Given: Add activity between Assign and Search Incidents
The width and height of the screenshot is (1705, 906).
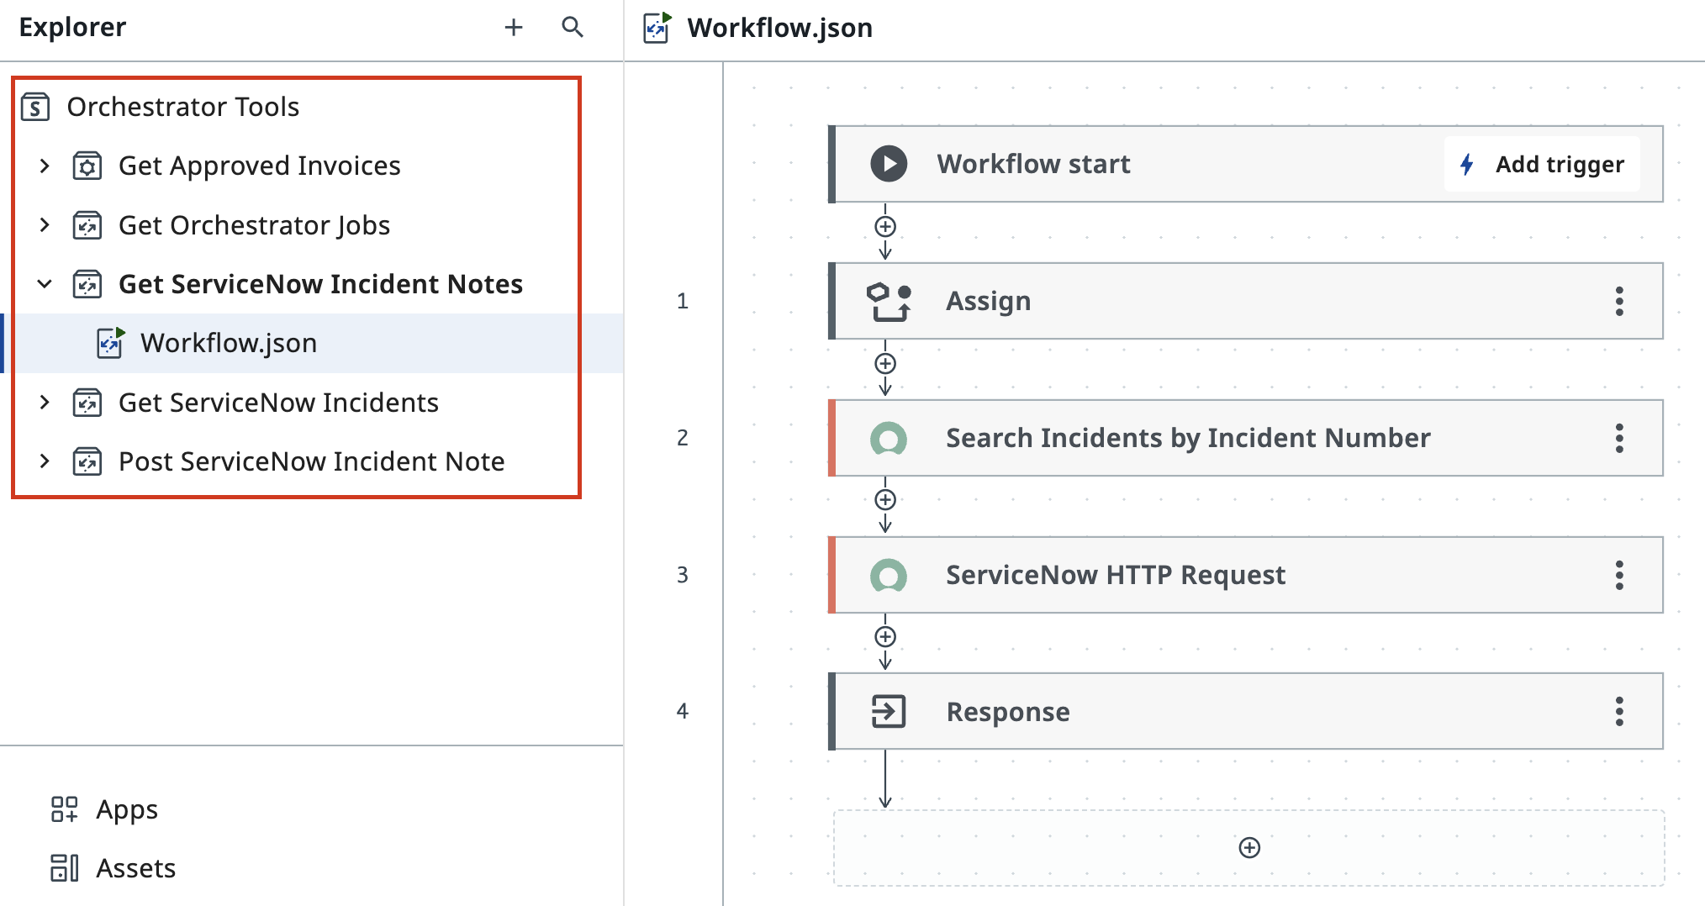Looking at the screenshot, I should coord(885,364).
